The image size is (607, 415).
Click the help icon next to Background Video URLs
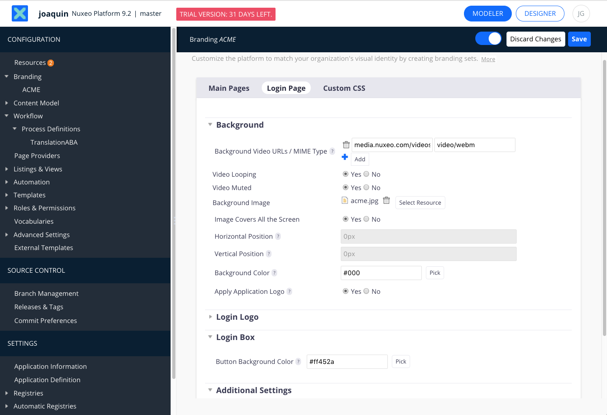pos(332,151)
